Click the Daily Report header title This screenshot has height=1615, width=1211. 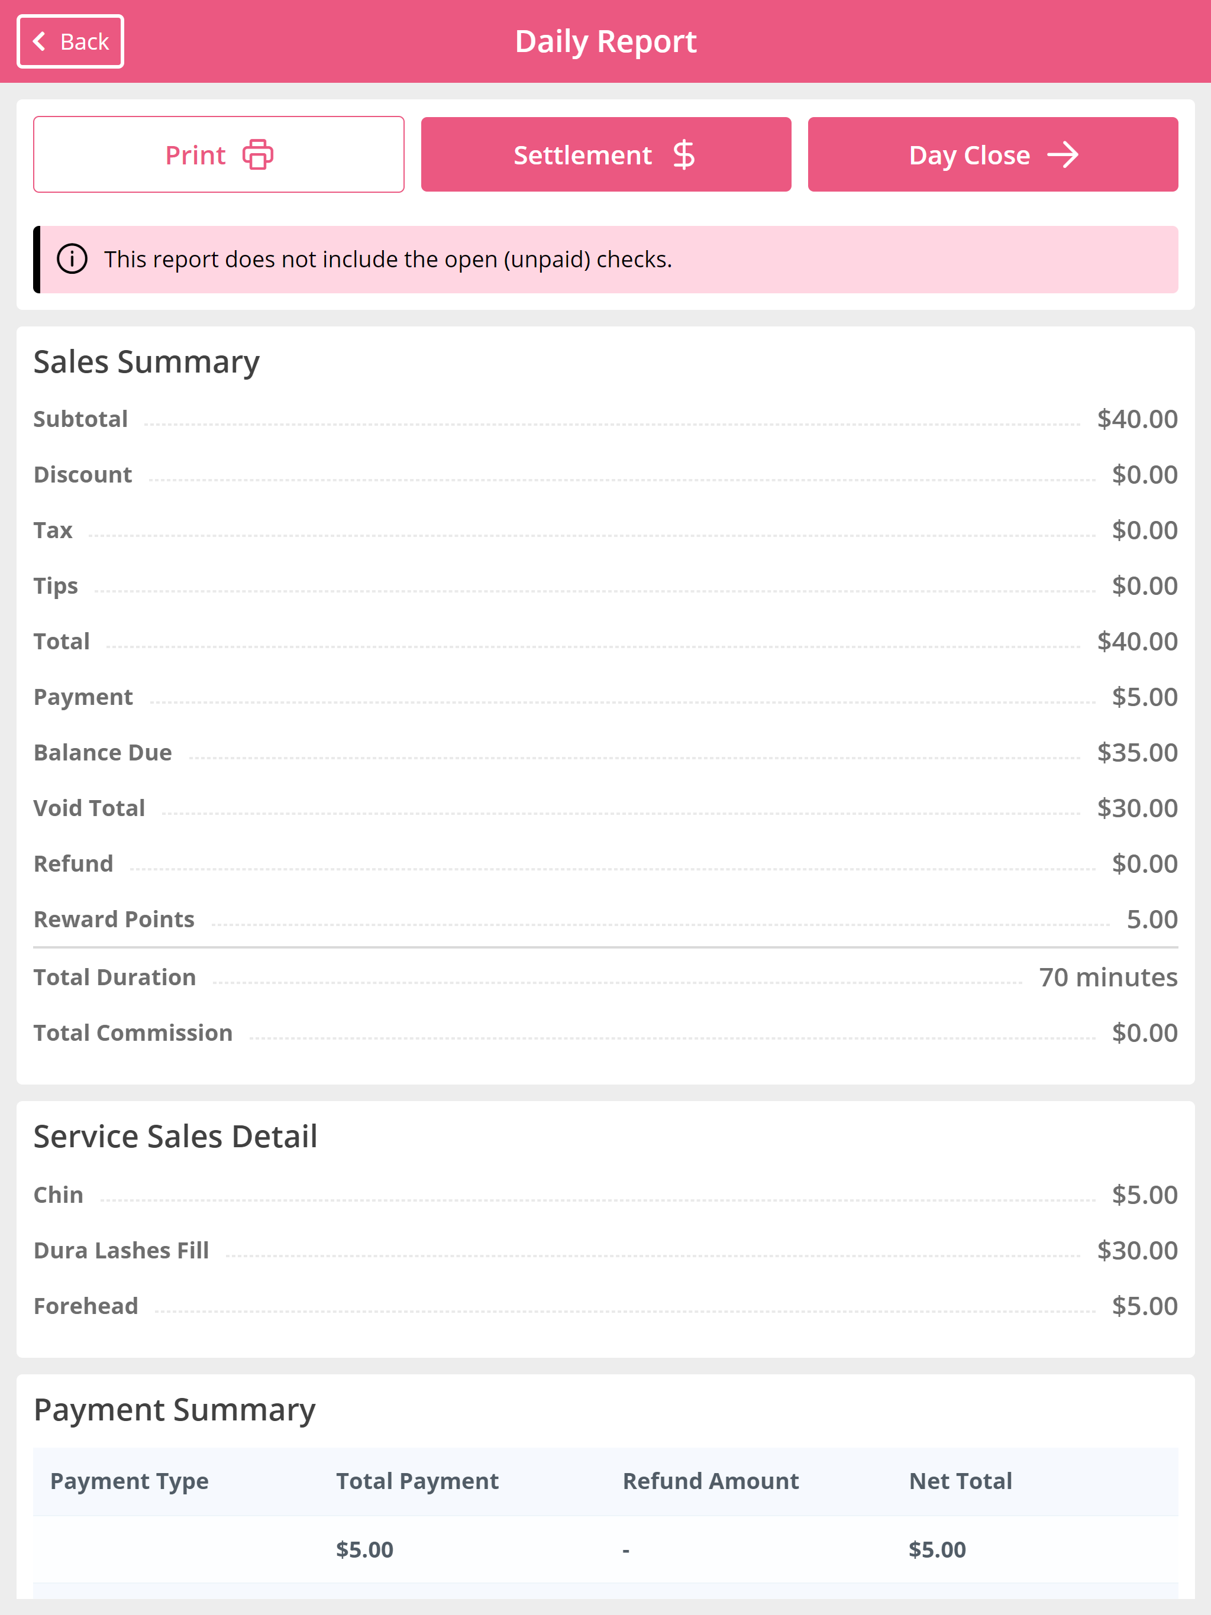click(x=606, y=41)
